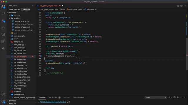Switch to the Debug Console tab

click(79, 97)
